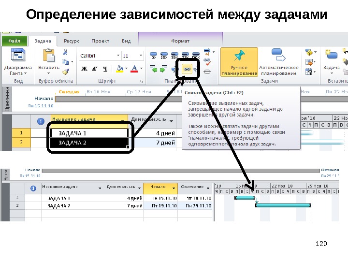This screenshot has height=261, width=348.
Task: Open the insert Задача dropdown arrow
Action: 332,73
